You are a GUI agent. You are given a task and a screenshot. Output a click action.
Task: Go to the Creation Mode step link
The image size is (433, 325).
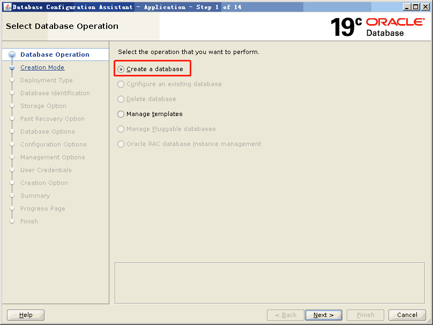pyautogui.click(x=42, y=67)
